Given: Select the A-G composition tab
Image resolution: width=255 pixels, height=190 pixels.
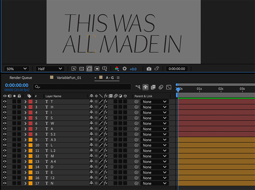Looking at the screenshot, I should (110, 78).
